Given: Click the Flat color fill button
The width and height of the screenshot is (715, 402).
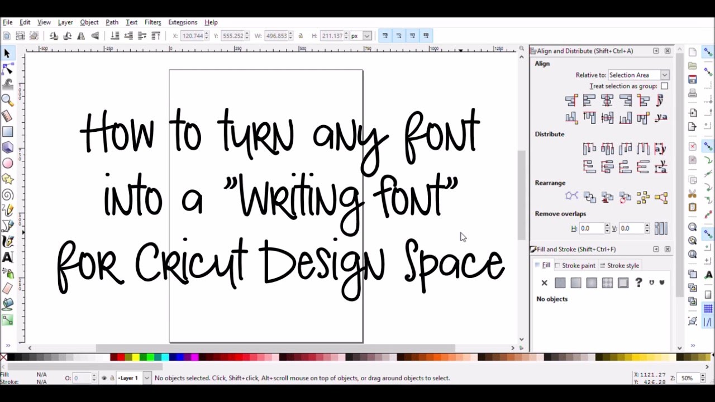Looking at the screenshot, I should click(560, 283).
